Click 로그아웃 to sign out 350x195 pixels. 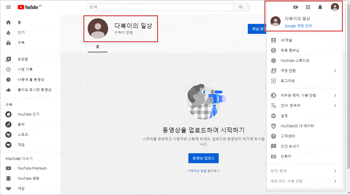(x=304, y=81)
